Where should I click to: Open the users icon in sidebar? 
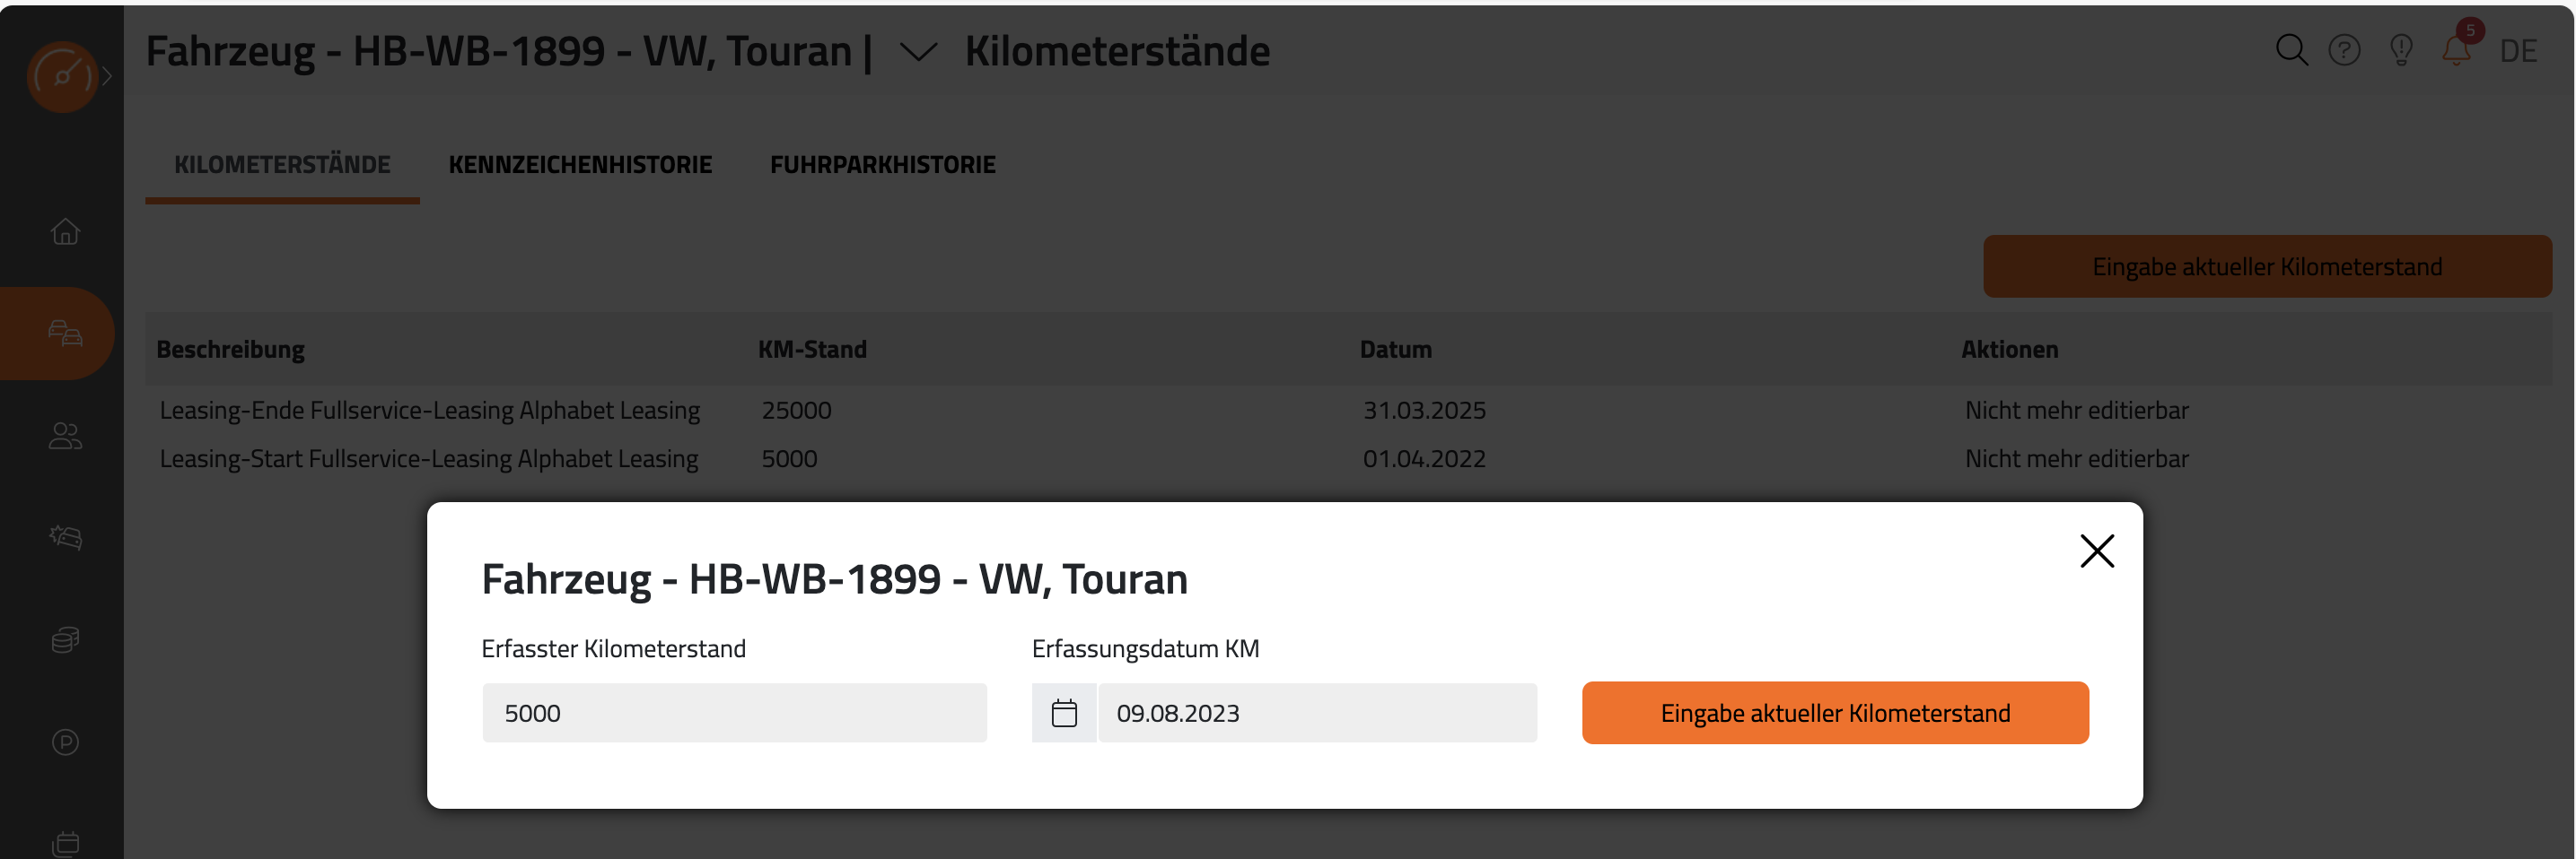click(x=65, y=436)
